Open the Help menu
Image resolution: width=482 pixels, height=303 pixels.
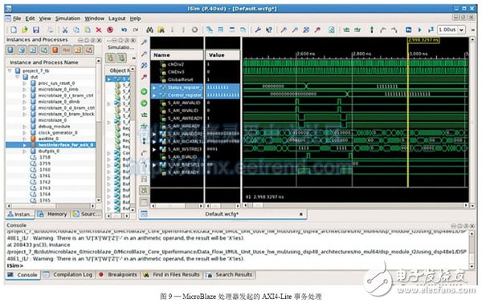click(135, 18)
